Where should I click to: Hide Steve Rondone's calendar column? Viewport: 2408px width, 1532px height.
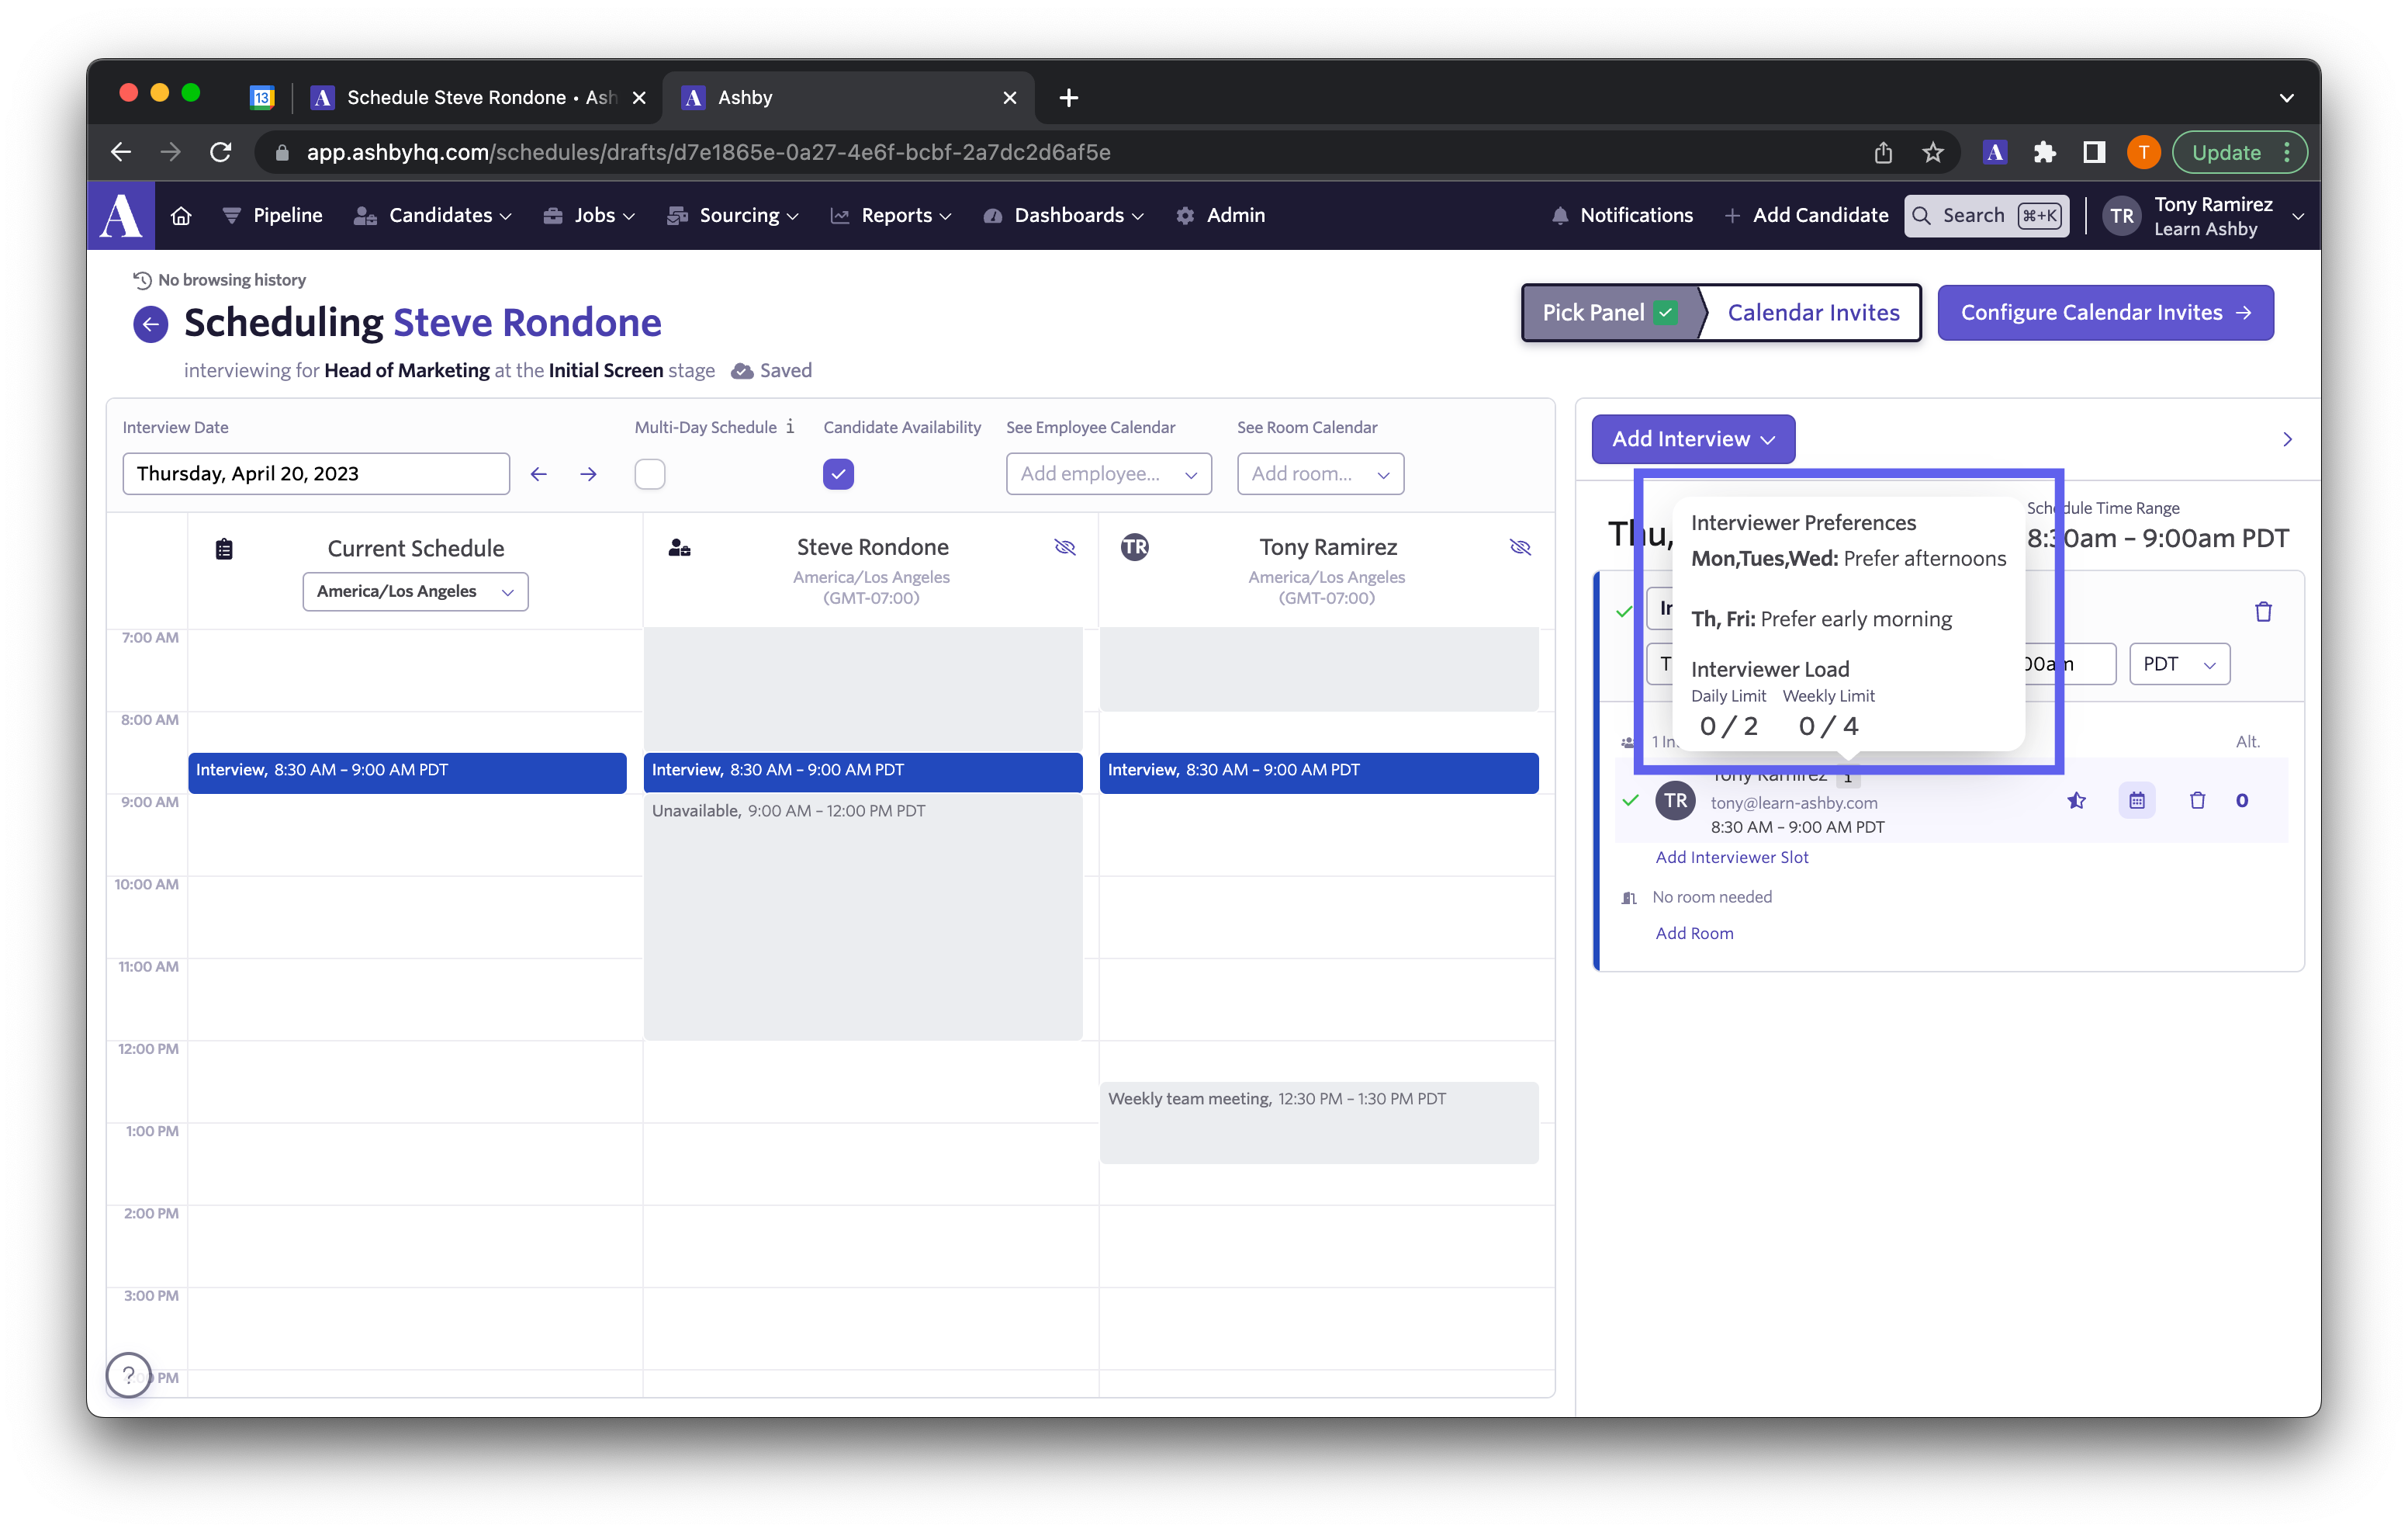[x=1065, y=546]
